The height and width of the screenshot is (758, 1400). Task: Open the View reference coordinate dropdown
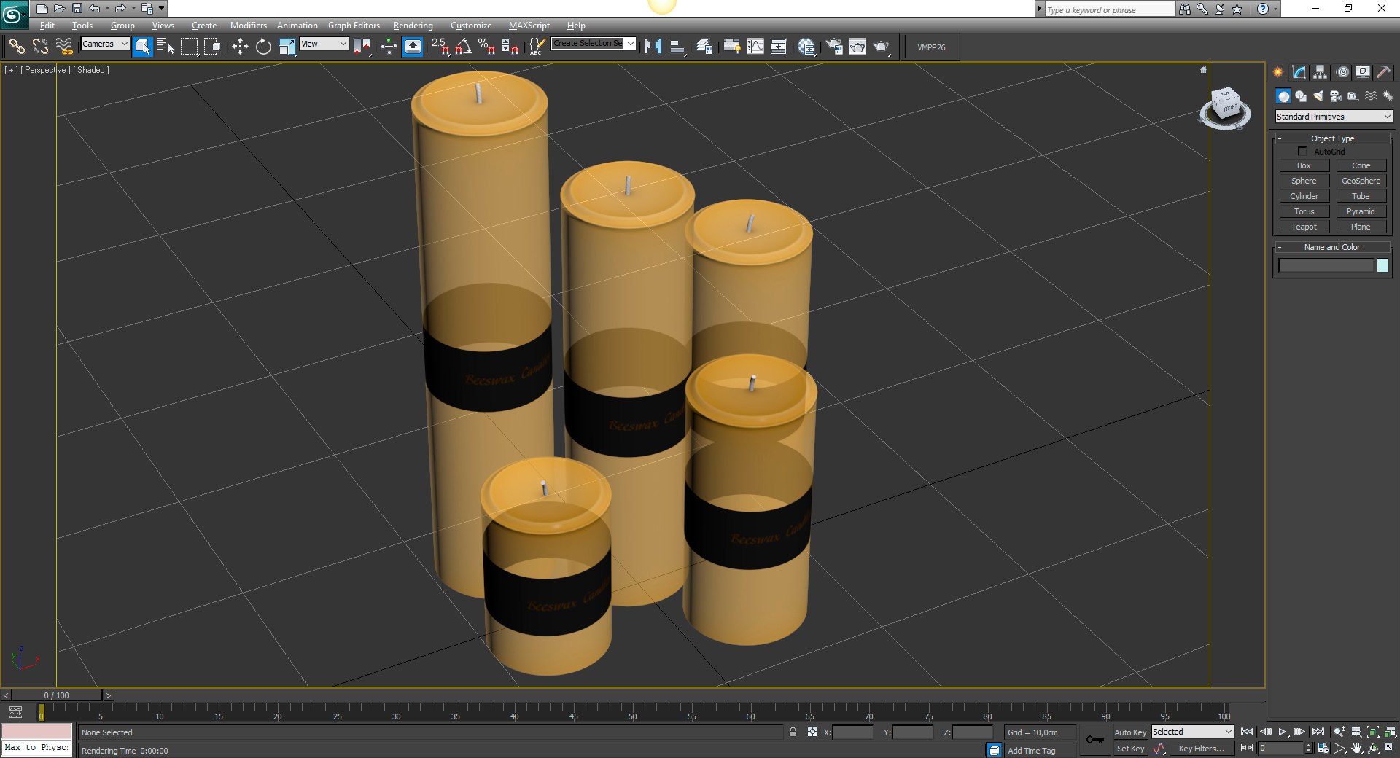[324, 44]
